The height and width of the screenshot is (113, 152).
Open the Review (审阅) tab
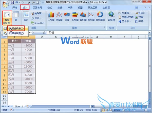70,8
